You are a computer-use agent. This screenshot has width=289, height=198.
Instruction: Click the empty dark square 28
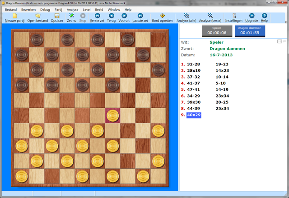[x=82, y=115]
